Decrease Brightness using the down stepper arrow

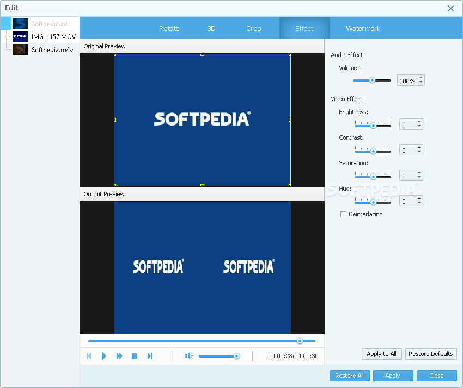(419, 127)
